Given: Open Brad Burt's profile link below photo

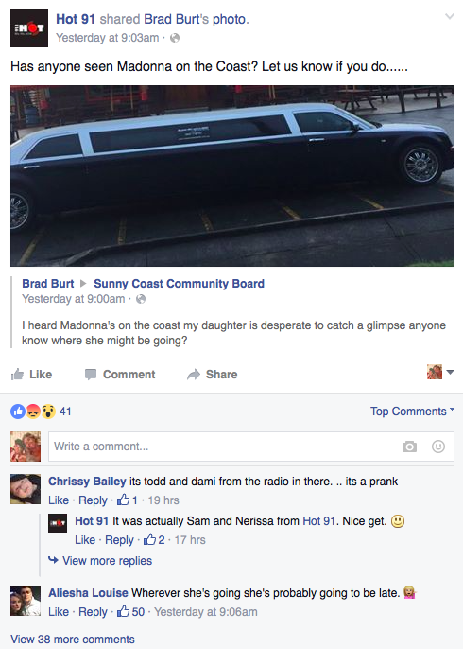Looking at the screenshot, I should point(48,284).
